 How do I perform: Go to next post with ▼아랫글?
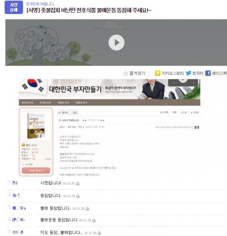pyautogui.click(x=195, y=113)
